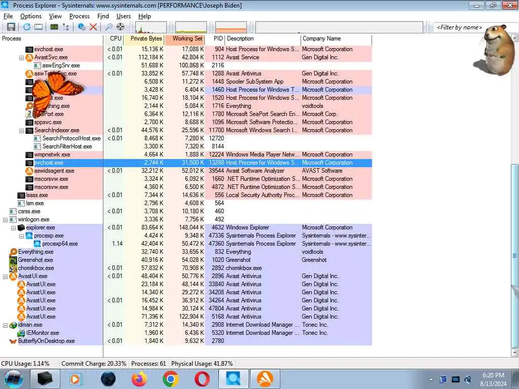Click the ButterflyOnDesktop.exe butterfly icon

point(13,341)
